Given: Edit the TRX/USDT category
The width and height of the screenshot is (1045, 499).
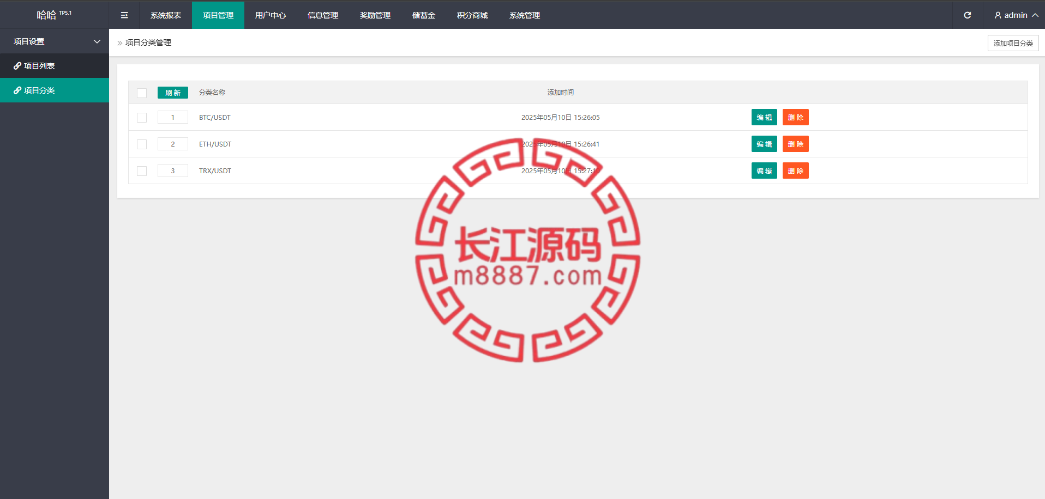Looking at the screenshot, I should (x=764, y=171).
